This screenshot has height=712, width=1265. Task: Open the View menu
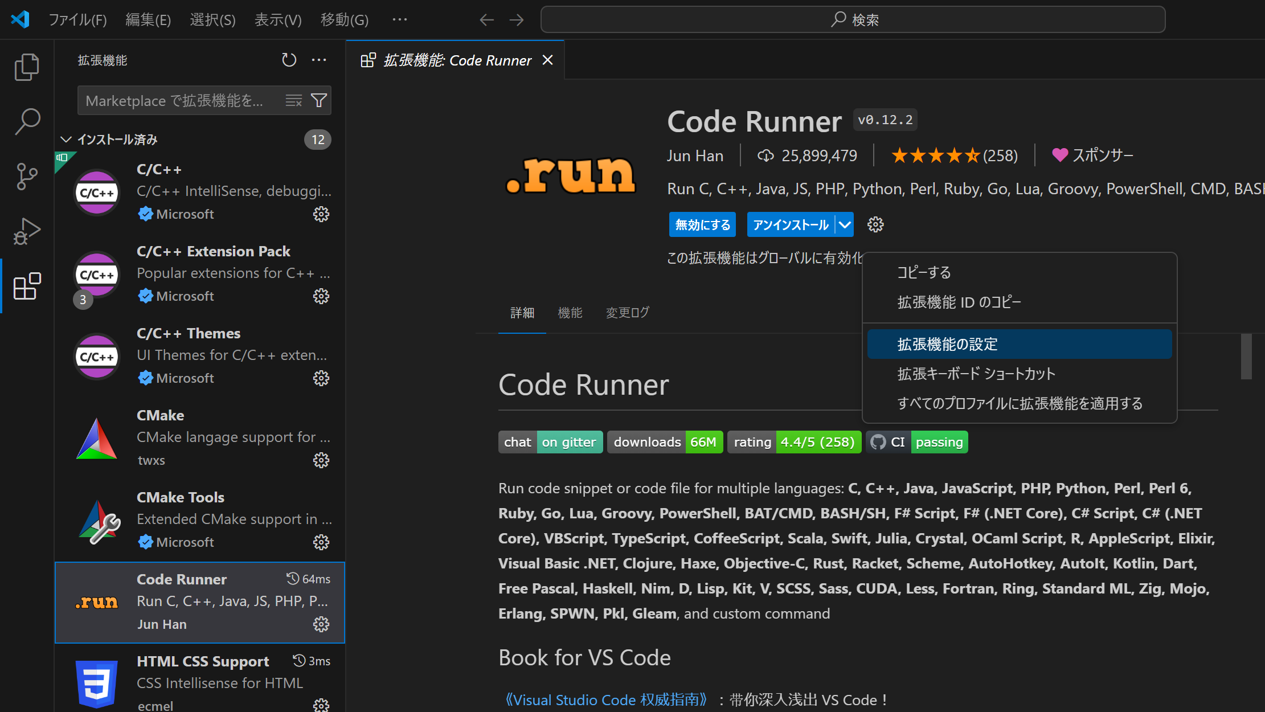[x=278, y=20]
